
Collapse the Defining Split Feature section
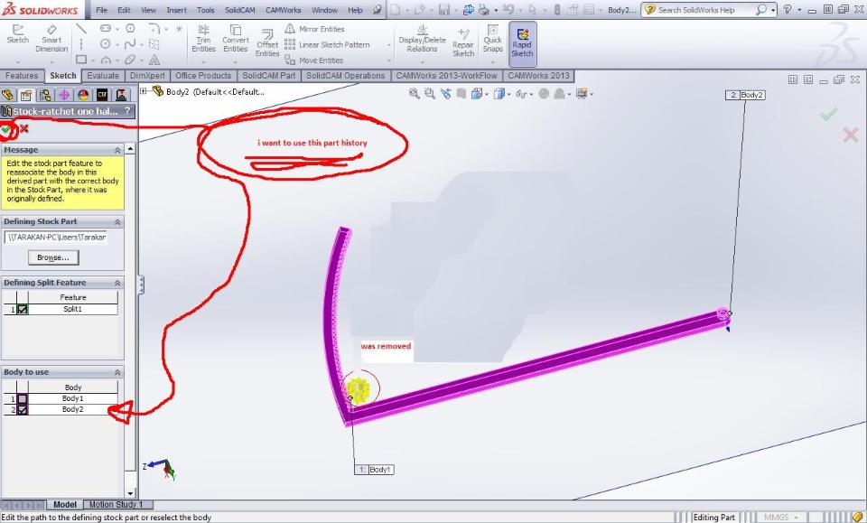pyautogui.click(x=117, y=283)
